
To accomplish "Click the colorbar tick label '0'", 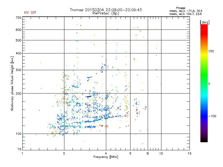I will click(x=209, y=83).
